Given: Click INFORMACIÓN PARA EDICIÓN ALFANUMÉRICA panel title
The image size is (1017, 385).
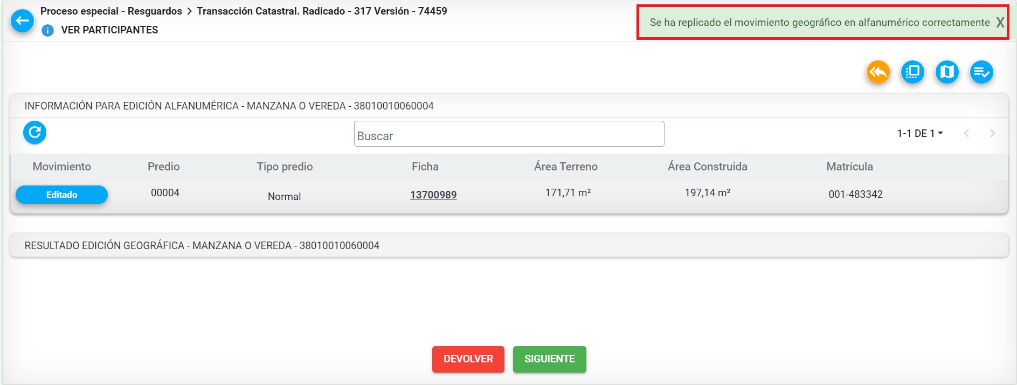Looking at the screenshot, I should click(x=229, y=106).
